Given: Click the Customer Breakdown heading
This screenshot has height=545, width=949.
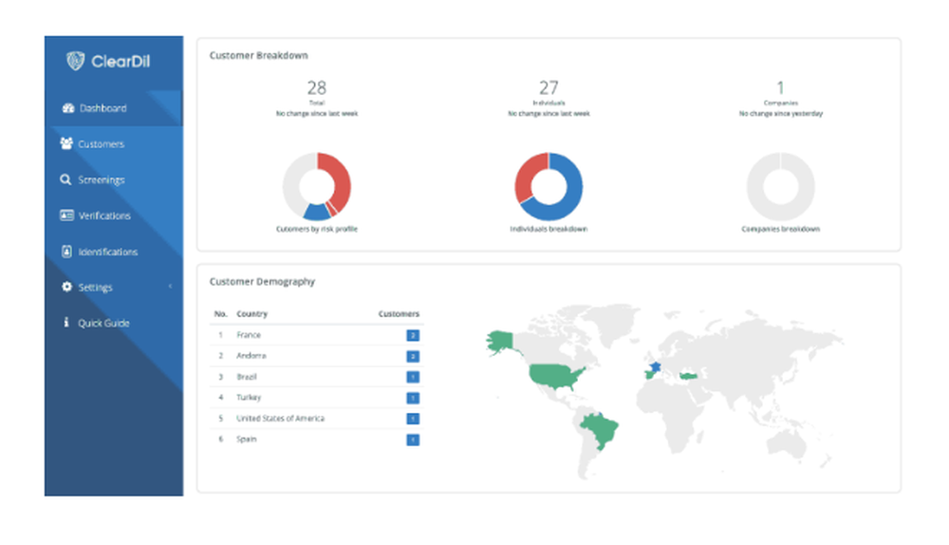Looking at the screenshot, I should tap(258, 55).
